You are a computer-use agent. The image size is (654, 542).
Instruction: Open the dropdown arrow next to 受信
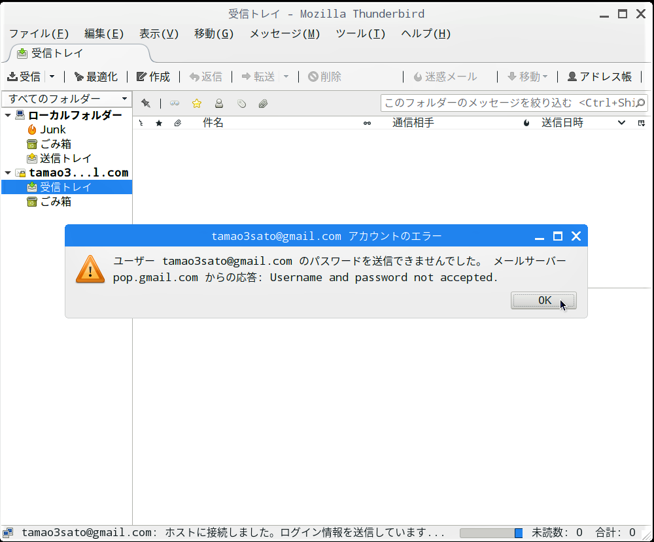[x=52, y=76]
